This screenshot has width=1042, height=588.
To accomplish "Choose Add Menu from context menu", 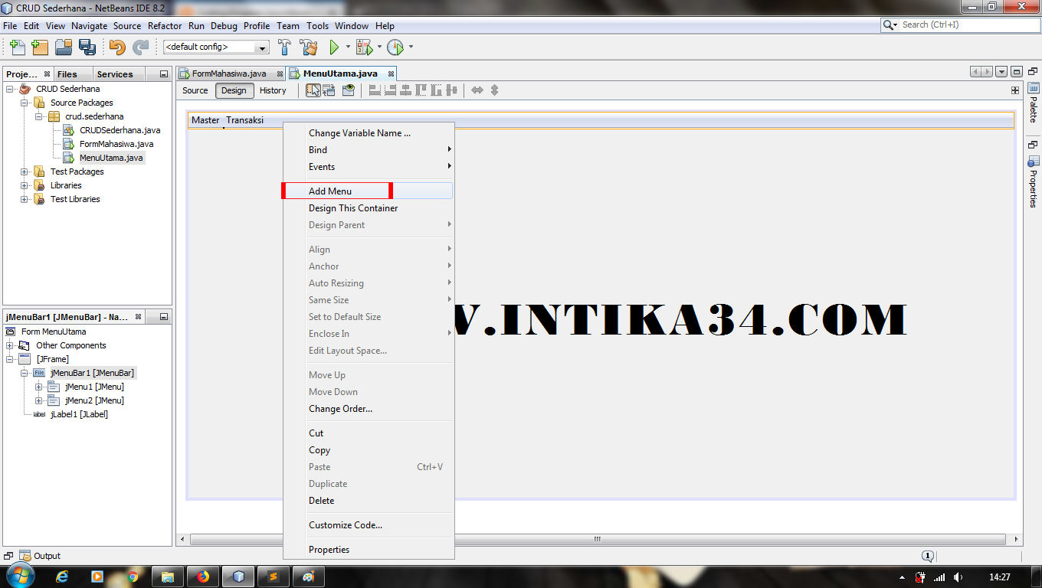I will click(x=368, y=191).
